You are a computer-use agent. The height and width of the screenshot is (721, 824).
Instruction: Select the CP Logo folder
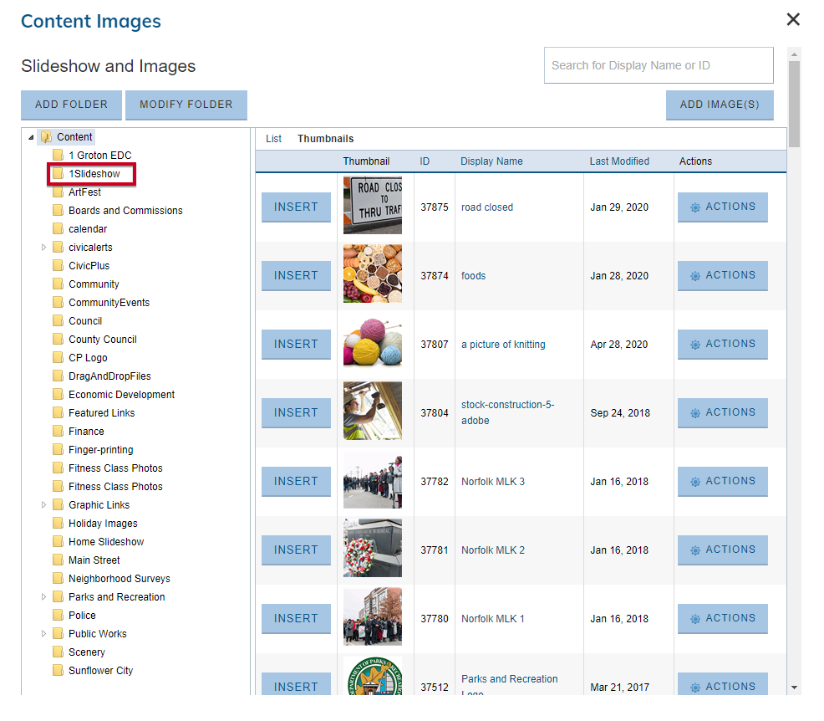pos(88,358)
